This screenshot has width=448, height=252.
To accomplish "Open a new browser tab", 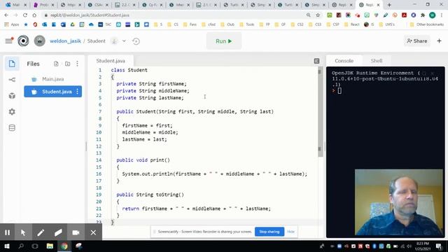I will point(389,5).
